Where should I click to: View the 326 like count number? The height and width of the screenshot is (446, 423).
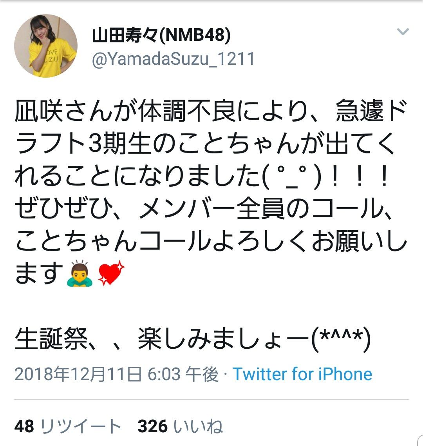(x=152, y=426)
